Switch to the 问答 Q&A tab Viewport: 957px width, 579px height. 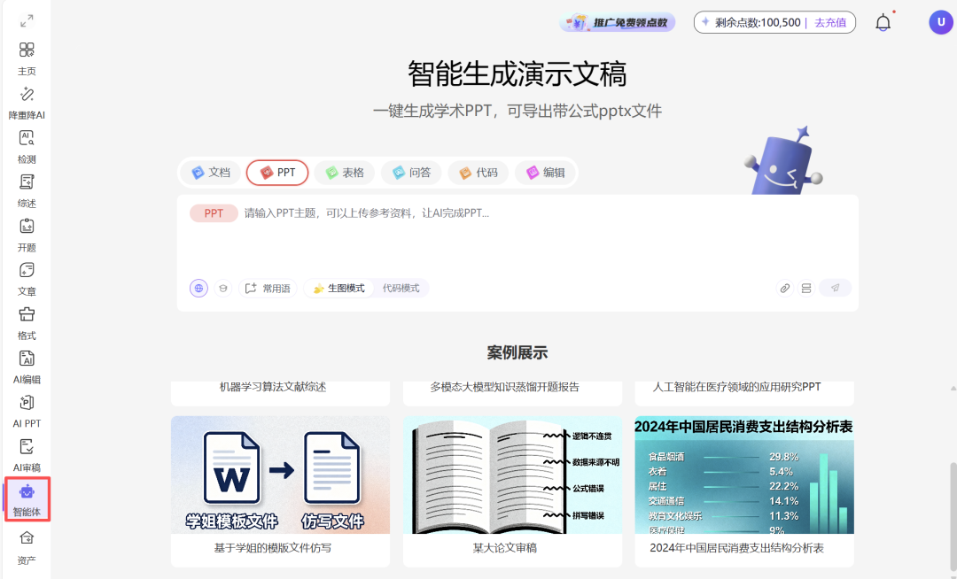tap(411, 173)
